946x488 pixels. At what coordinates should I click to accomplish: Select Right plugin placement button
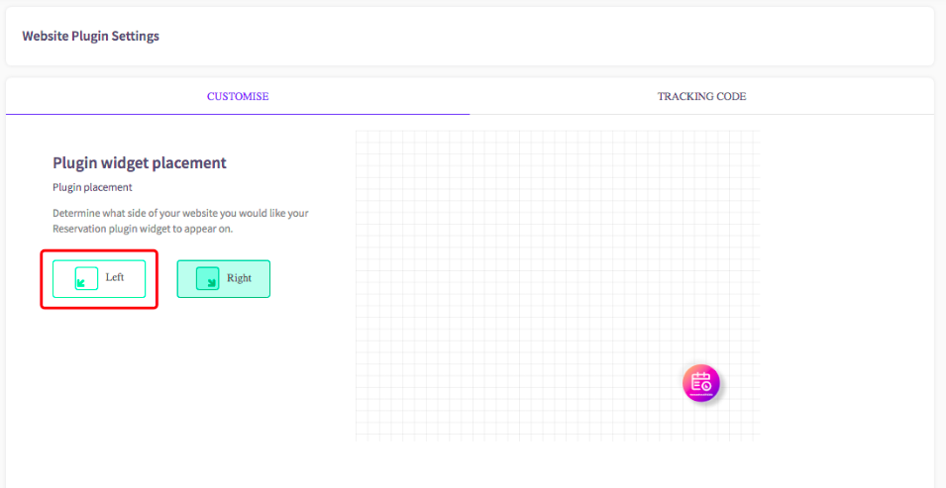pos(223,279)
